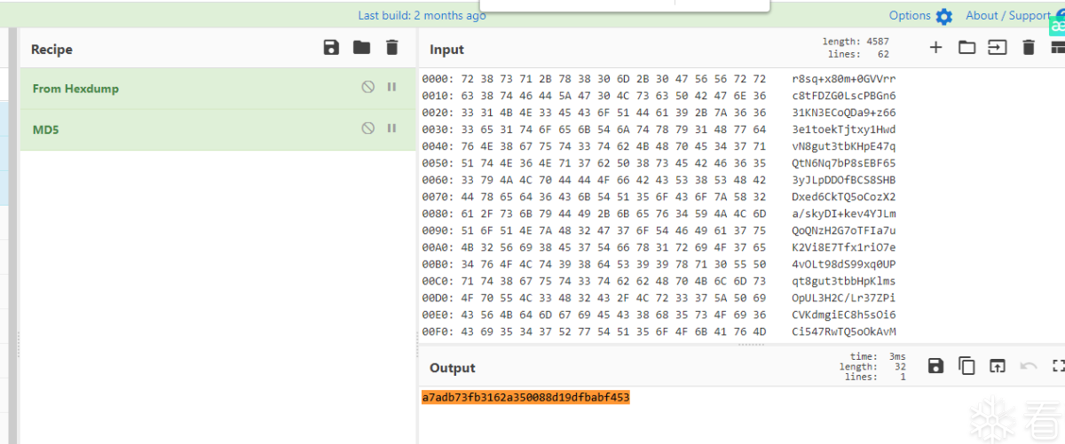The height and width of the screenshot is (444, 1065).
Task: Clear the recipe with trash icon
Action: coord(391,48)
